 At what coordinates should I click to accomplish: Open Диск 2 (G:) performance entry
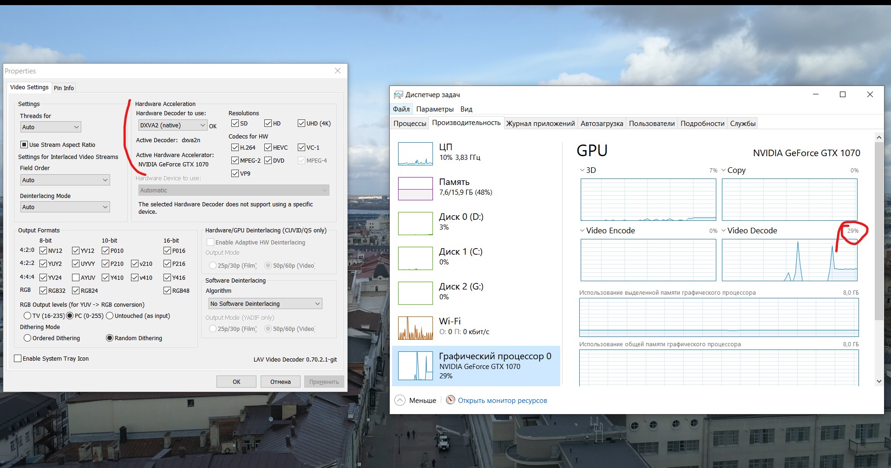(x=476, y=293)
